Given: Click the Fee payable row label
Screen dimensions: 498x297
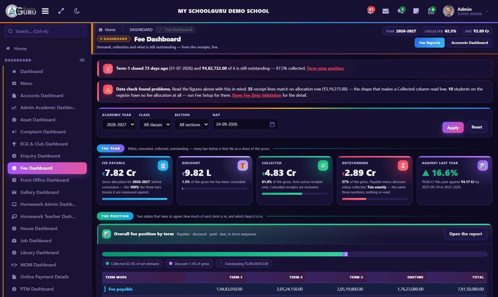Looking at the screenshot, I should (x=121, y=289).
